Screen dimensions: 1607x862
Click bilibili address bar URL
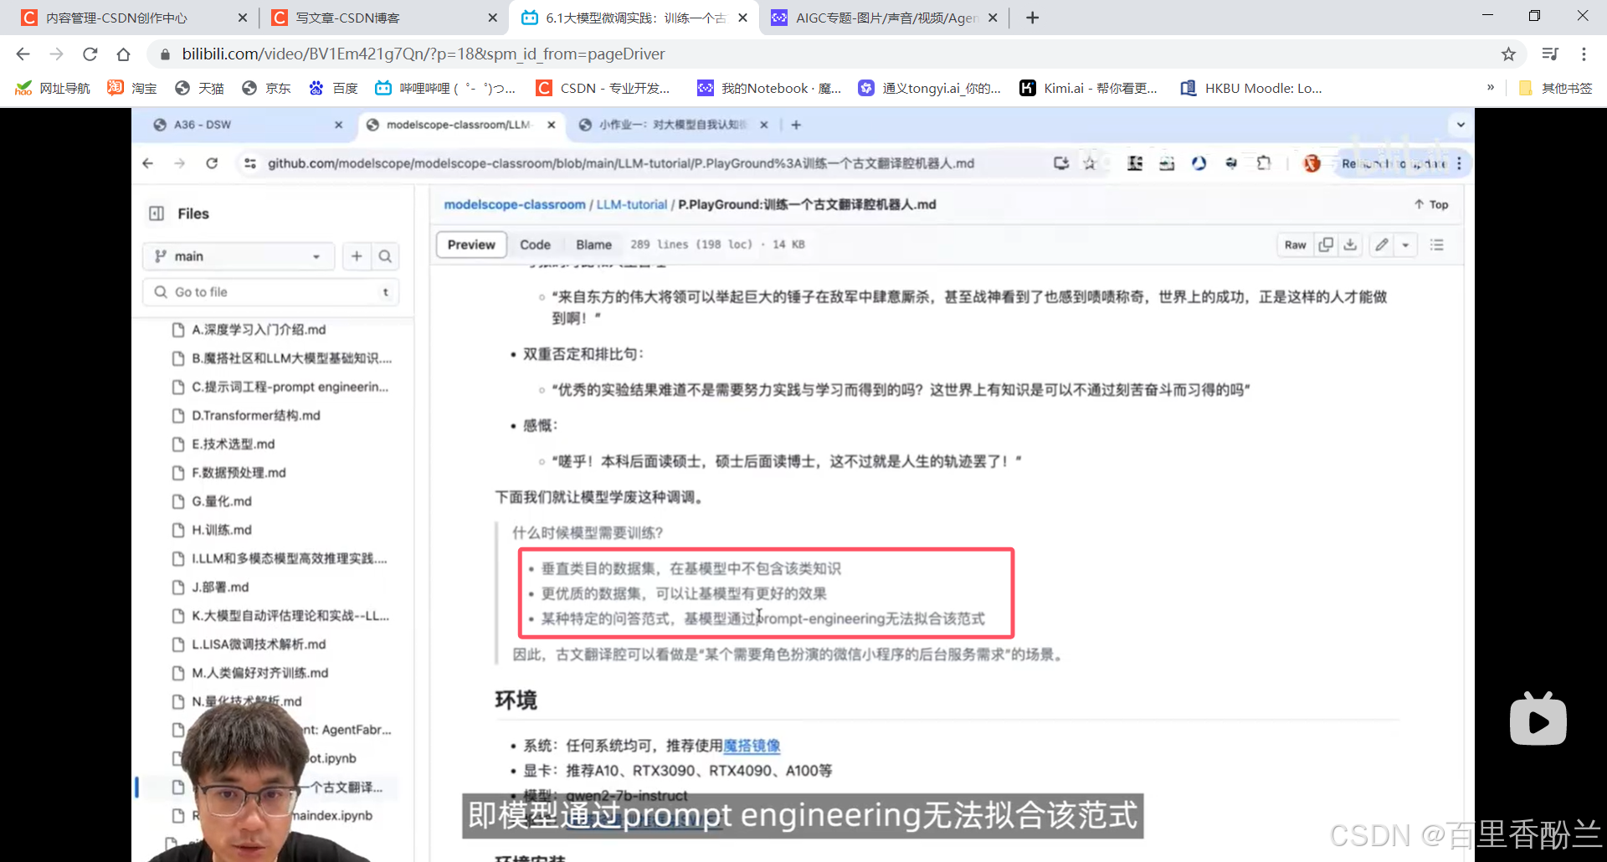(x=424, y=54)
